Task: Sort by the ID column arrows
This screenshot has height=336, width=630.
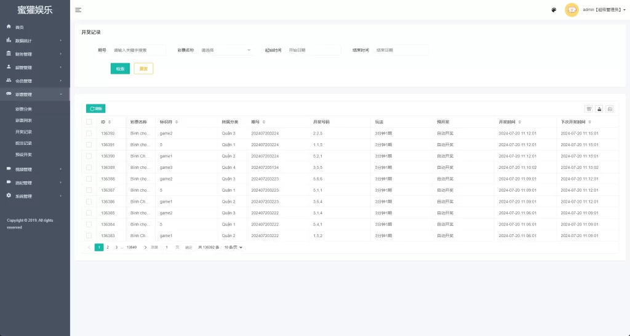Action: pyautogui.click(x=110, y=122)
